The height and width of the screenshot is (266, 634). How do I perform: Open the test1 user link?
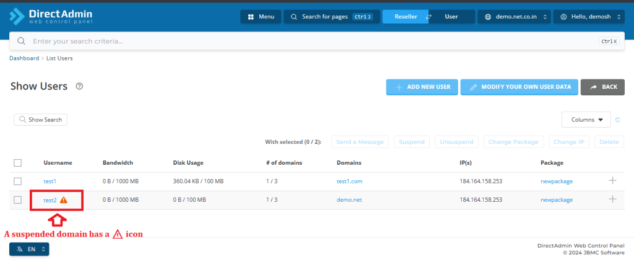point(50,181)
